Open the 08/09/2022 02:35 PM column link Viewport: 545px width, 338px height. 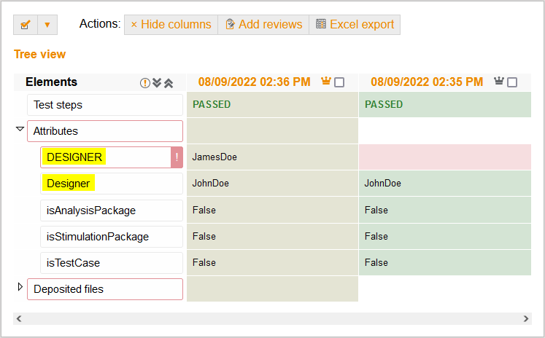point(427,82)
